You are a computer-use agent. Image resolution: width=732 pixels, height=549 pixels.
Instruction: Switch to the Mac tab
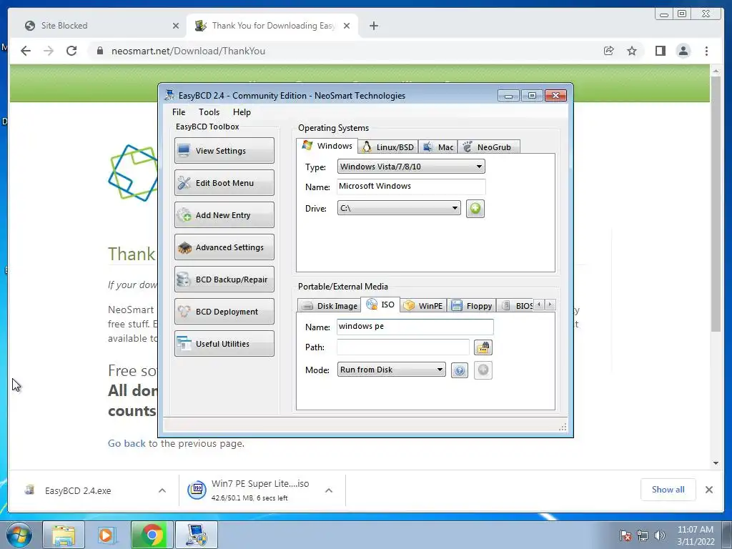click(x=438, y=147)
